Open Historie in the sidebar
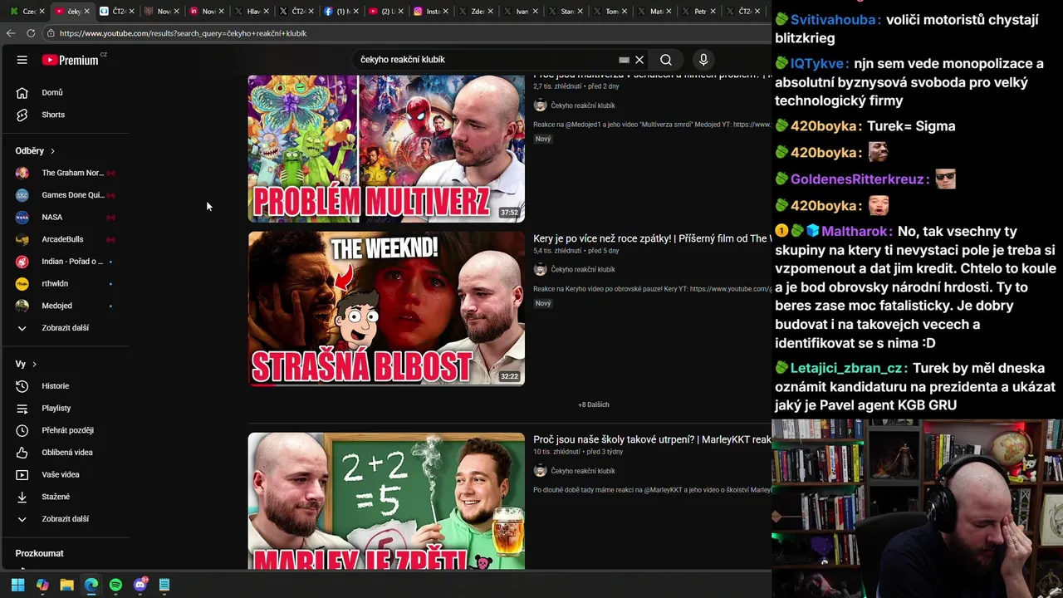The width and height of the screenshot is (1063, 598). click(x=55, y=386)
